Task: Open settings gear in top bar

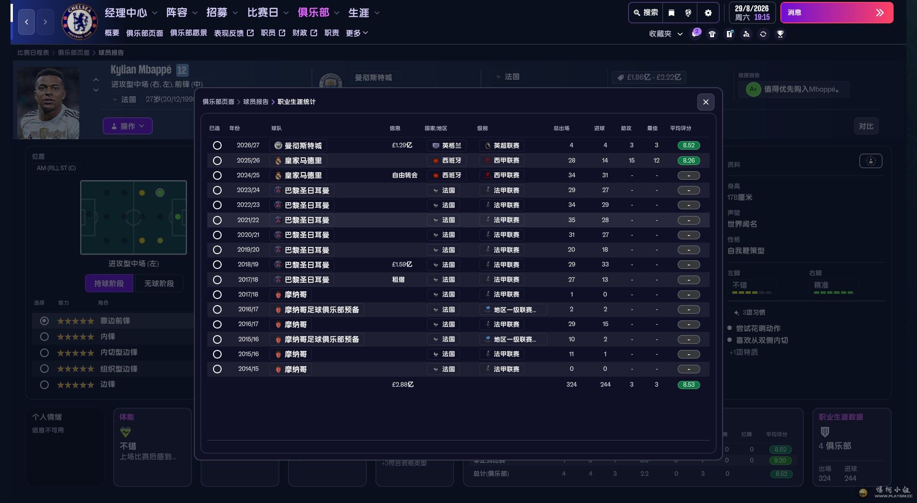Action: click(708, 13)
